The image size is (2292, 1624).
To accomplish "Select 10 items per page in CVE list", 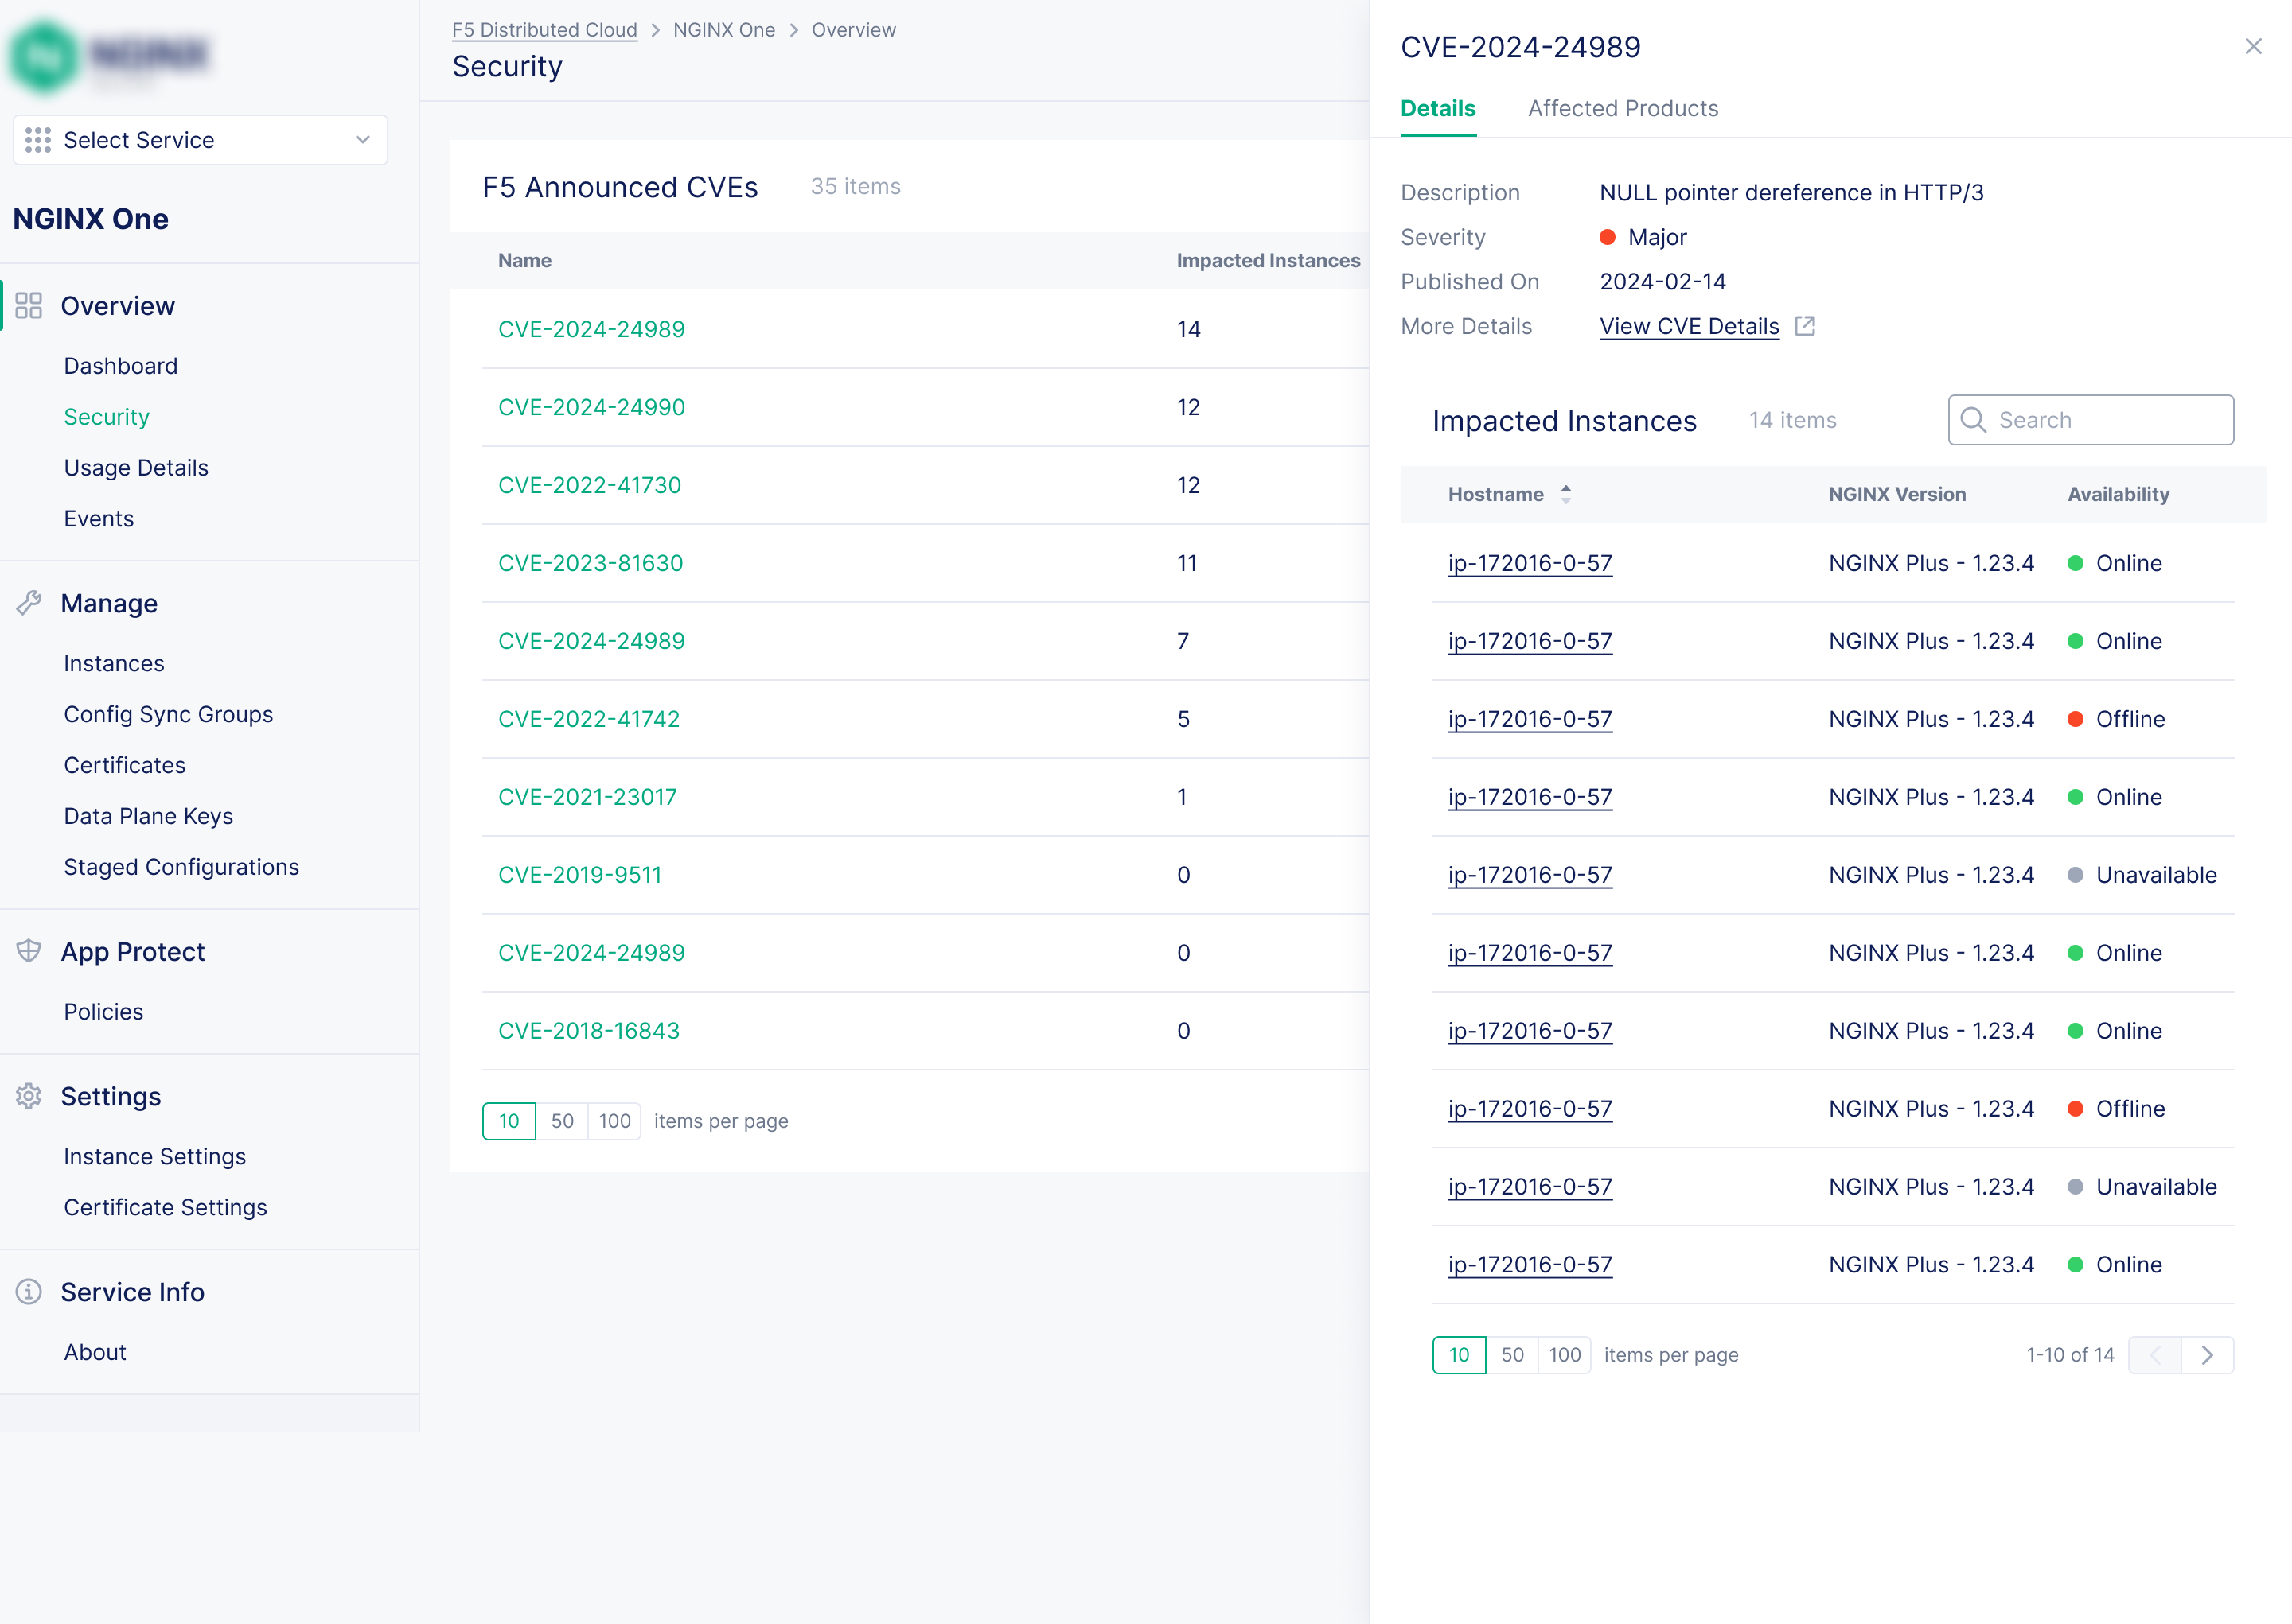I will tap(509, 1121).
